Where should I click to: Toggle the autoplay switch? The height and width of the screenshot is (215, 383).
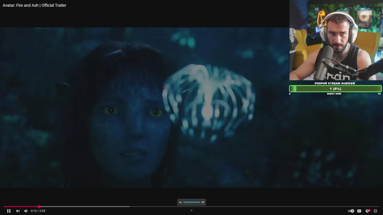pos(351,211)
